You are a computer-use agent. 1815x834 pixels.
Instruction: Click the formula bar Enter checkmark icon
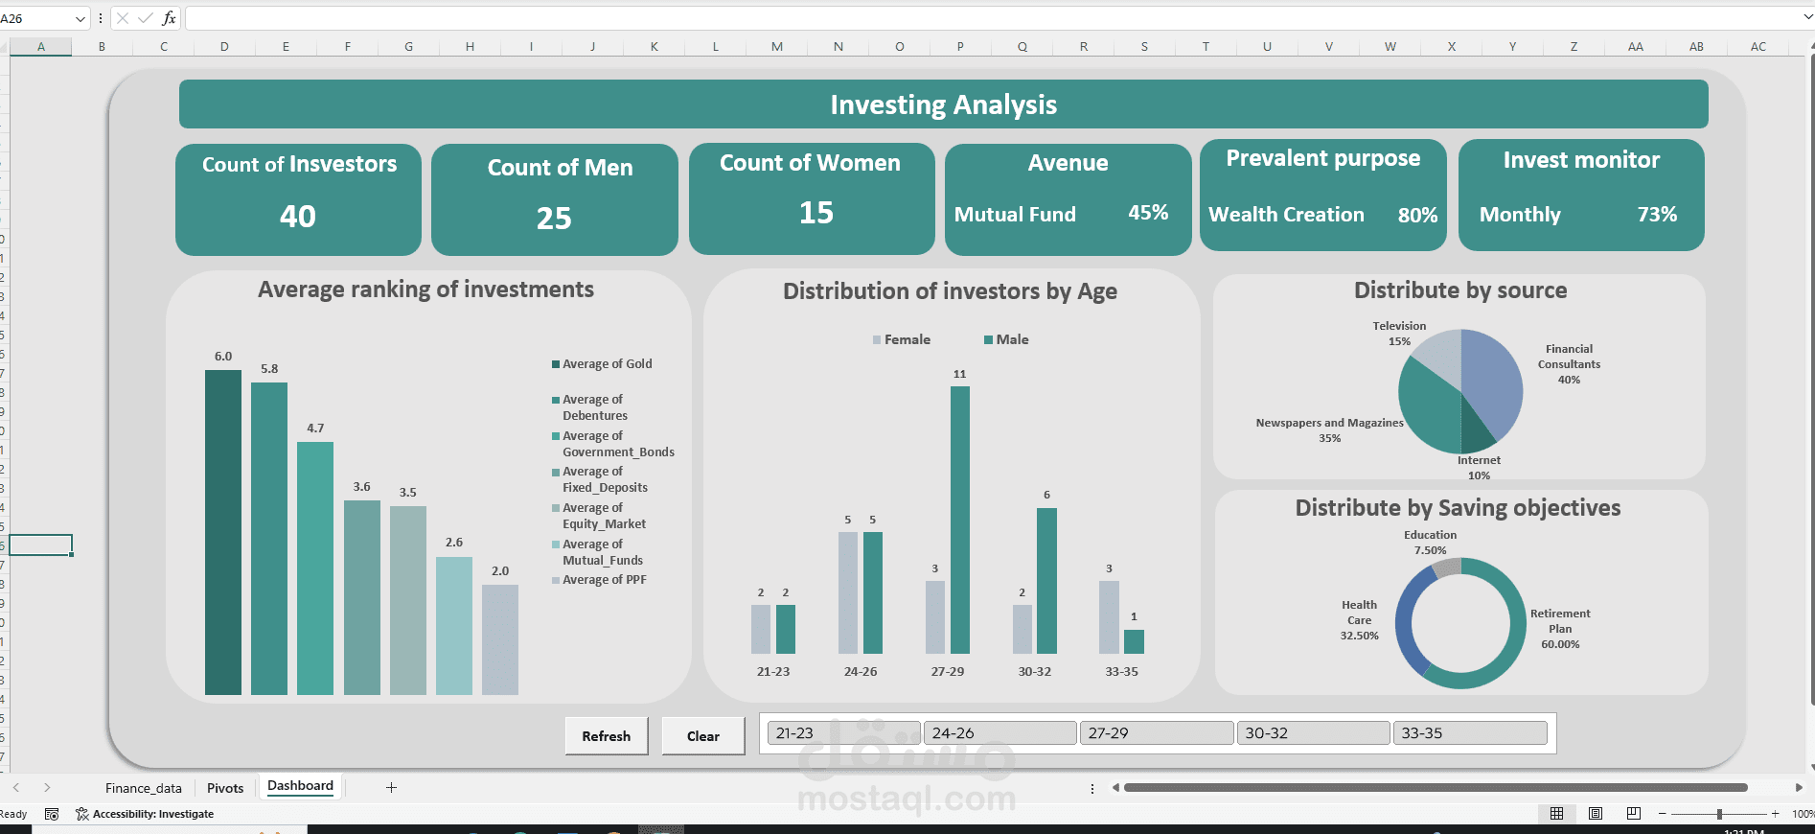146,18
